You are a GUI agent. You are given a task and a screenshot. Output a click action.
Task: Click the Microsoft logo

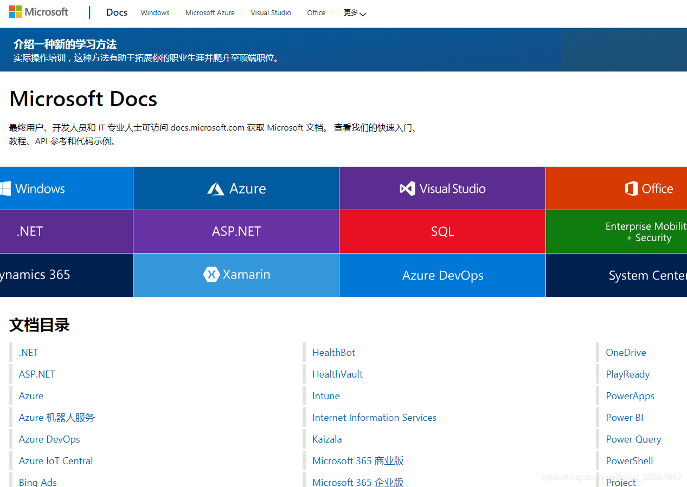coord(38,12)
